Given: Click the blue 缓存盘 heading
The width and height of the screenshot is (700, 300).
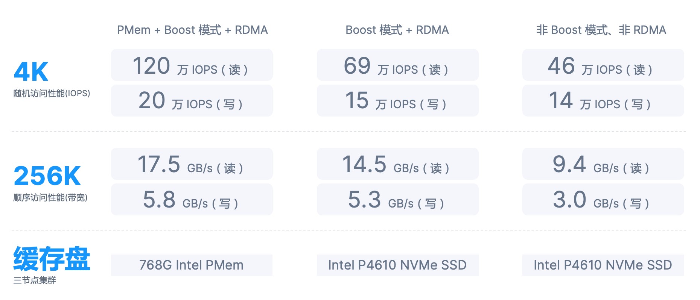Looking at the screenshot, I should click(52, 259).
